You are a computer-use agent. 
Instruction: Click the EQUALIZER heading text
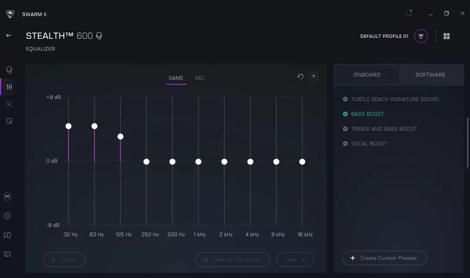click(41, 49)
